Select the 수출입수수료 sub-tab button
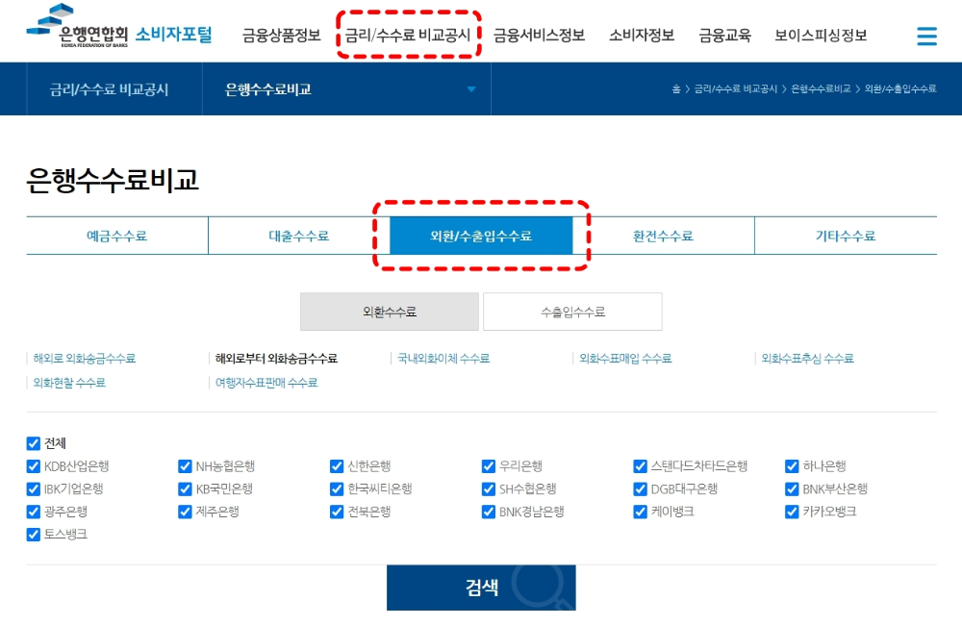Image resolution: width=962 pixels, height=626 pixels. (x=572, y=312)
